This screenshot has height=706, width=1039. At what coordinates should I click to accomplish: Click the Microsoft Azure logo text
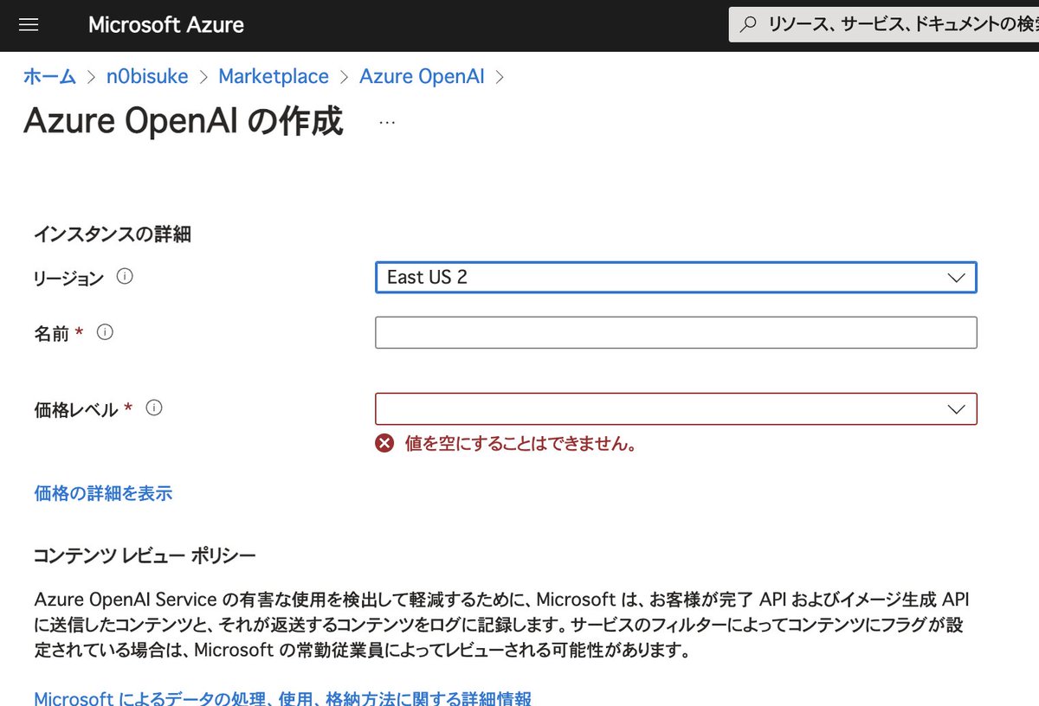click(166, 25)
